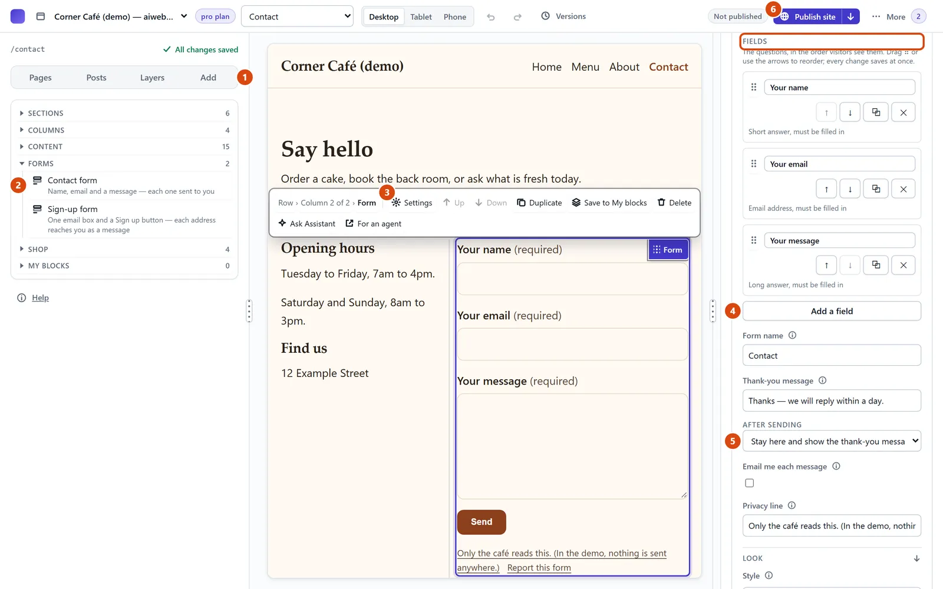Click Column 2 of 2 breadcrumb
Screen dimensions: 943x589
[325, 203]
